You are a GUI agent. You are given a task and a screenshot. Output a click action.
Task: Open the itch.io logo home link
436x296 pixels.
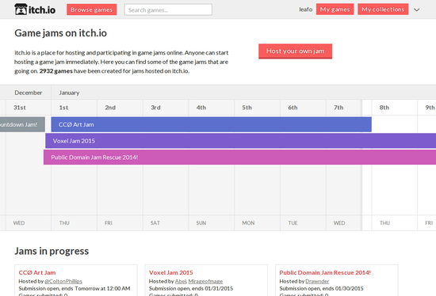(35, 9)
